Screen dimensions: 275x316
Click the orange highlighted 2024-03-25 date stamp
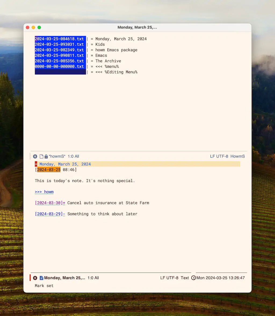(x=49, y=170)
